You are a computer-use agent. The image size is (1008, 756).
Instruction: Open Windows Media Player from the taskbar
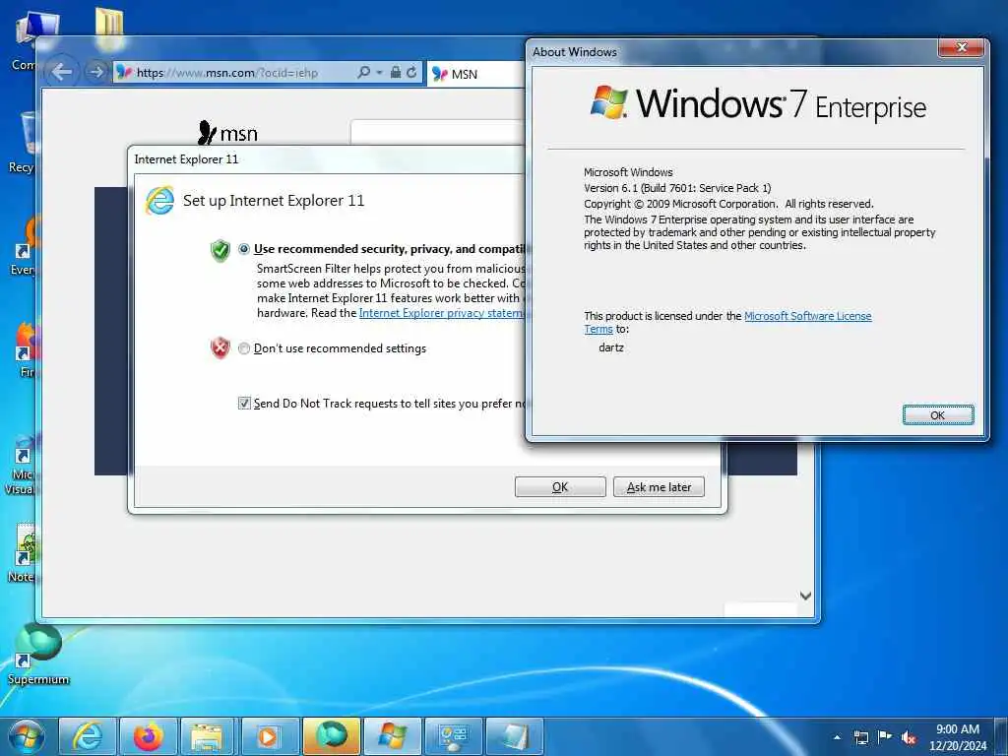[270, 736]
